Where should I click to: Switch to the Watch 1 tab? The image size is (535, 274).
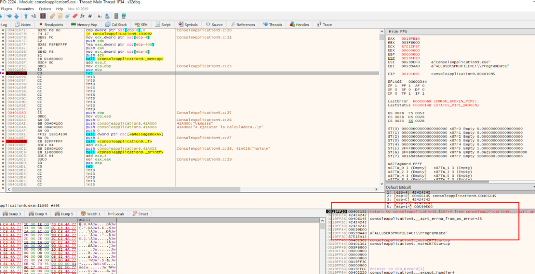91,214
